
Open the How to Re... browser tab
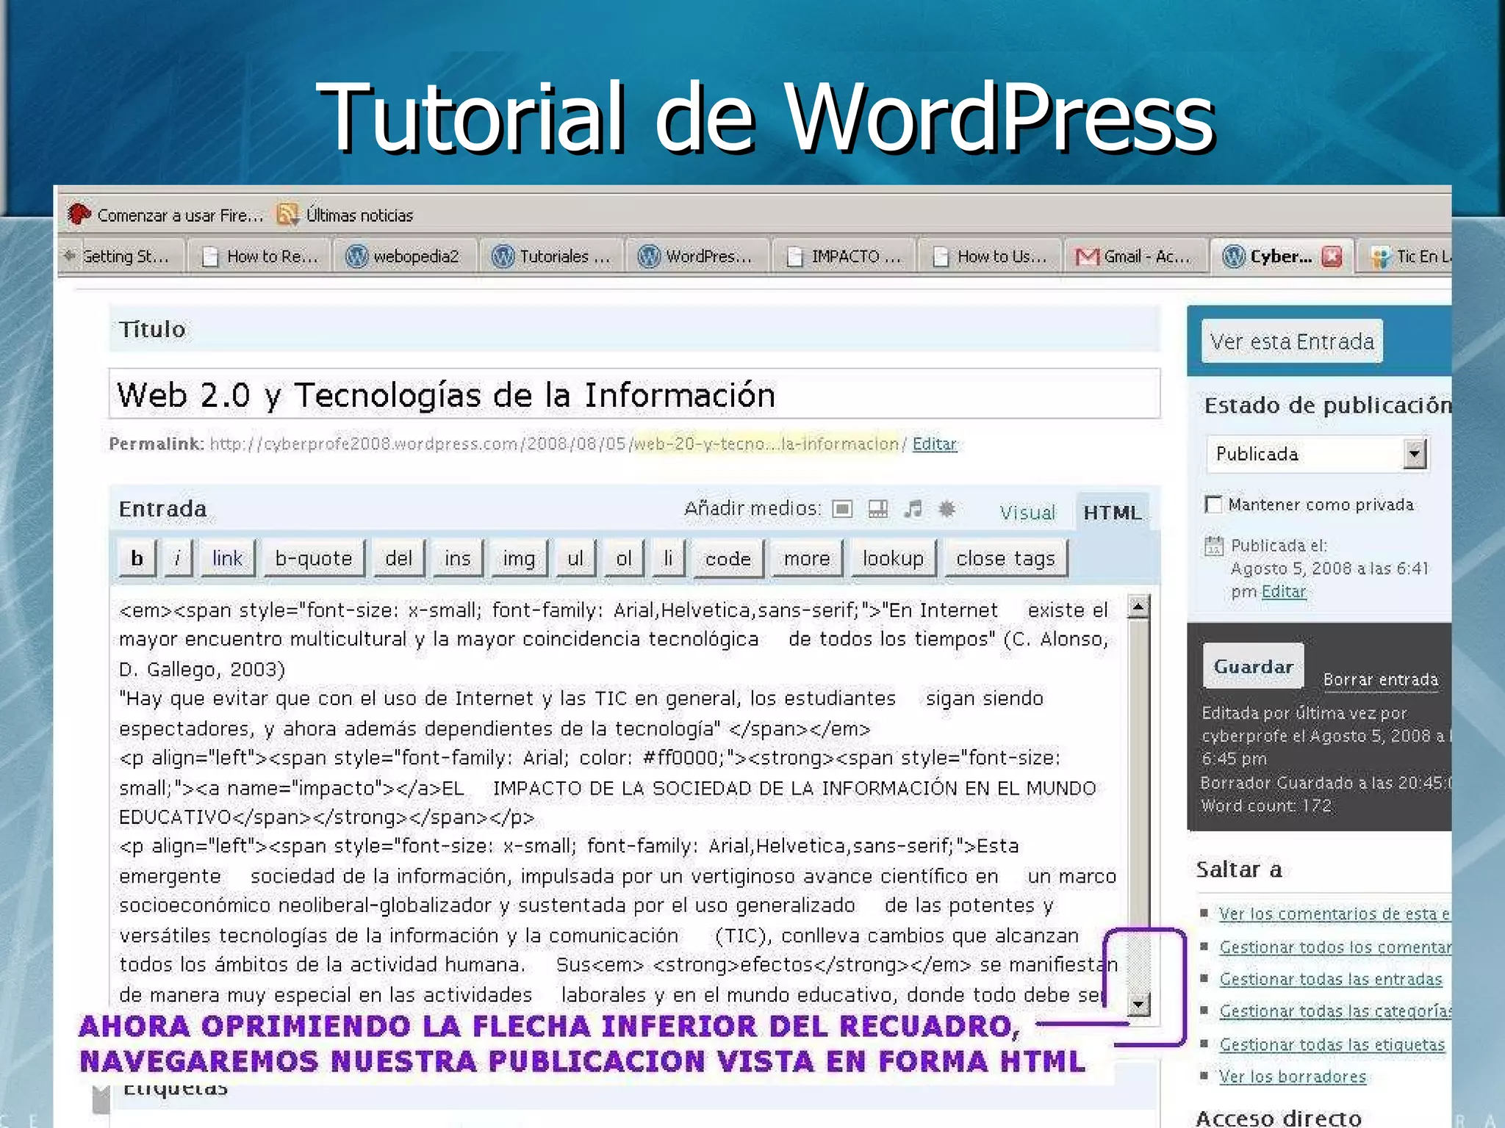click(260, 256)
